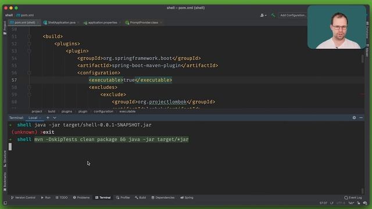Click line number 57 in gutter
Screen dimensions: 372x209
tap(14, 80)
